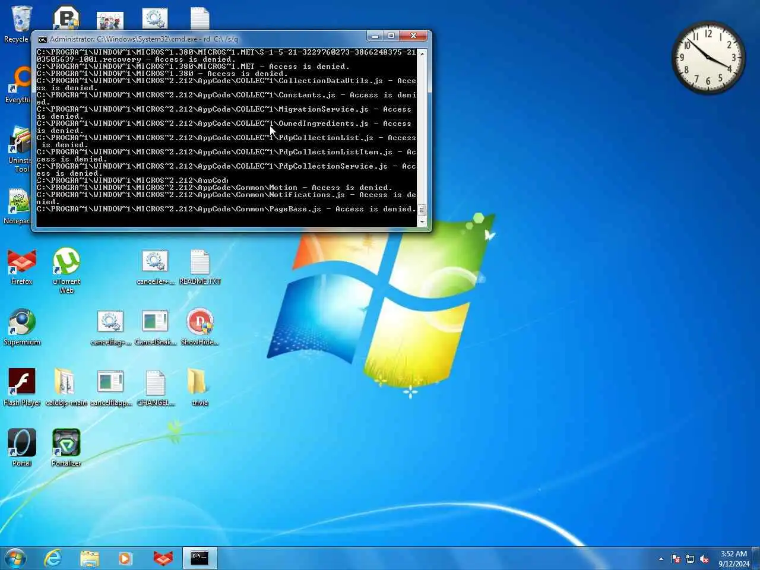
Task: Open Windows Explorer from the taskbar
Action: click(90, 558)
